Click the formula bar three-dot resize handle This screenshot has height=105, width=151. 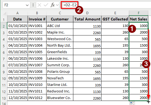point(33,5)
